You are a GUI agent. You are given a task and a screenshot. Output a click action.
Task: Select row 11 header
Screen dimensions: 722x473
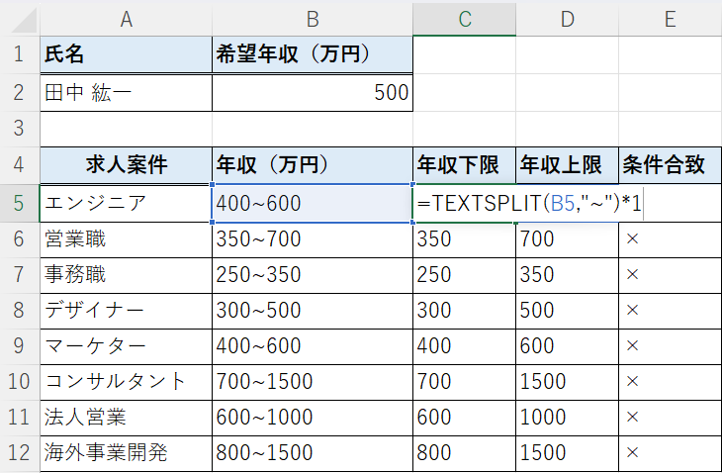tap(20, 418)
